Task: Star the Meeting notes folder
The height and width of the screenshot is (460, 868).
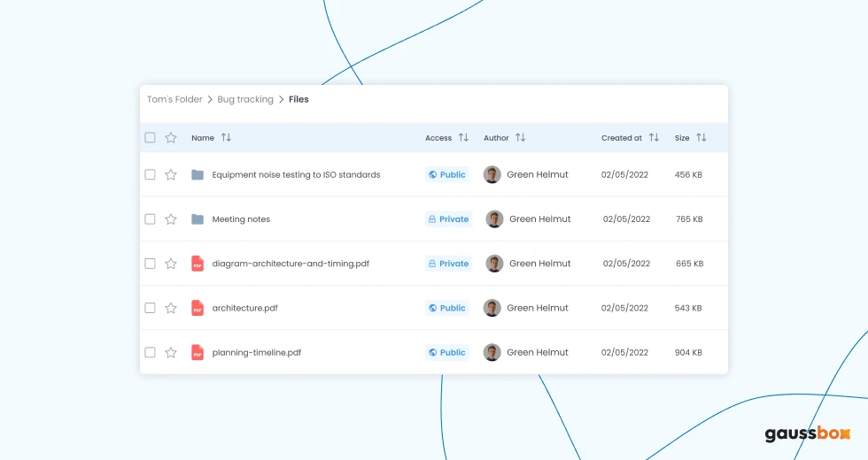Action: point(171,219)
